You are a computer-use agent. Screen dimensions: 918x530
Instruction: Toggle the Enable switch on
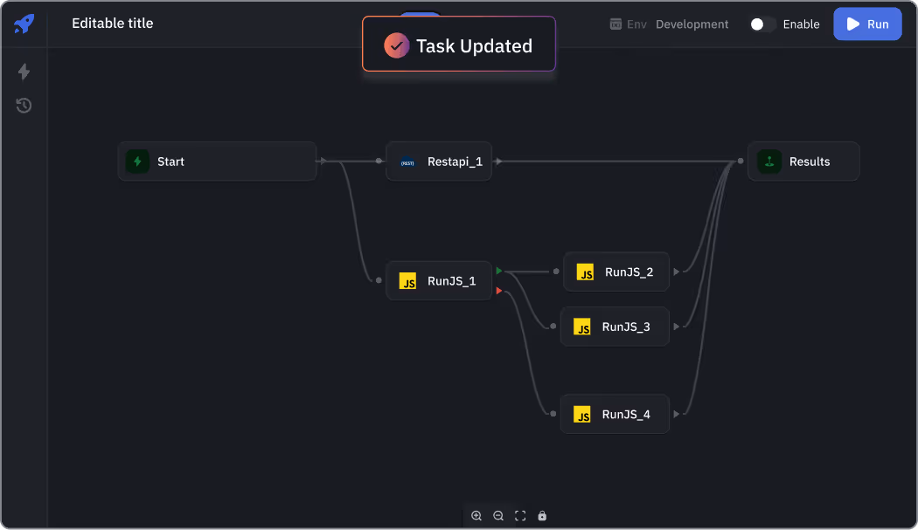762,24
